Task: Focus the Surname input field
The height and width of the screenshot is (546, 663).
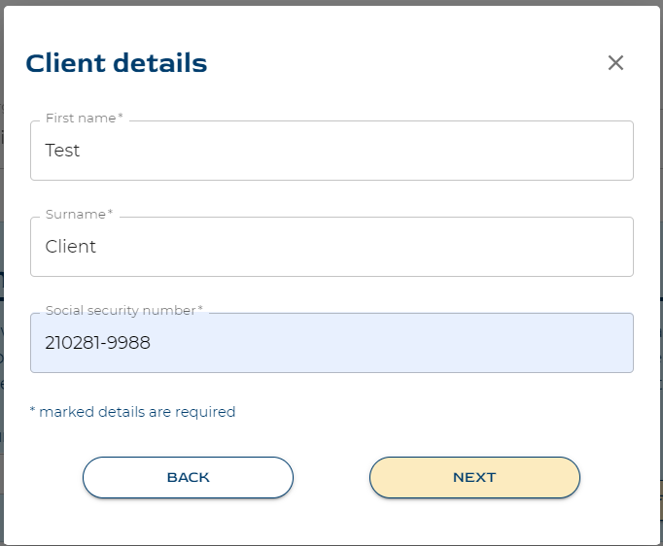Action: [331, 247]
